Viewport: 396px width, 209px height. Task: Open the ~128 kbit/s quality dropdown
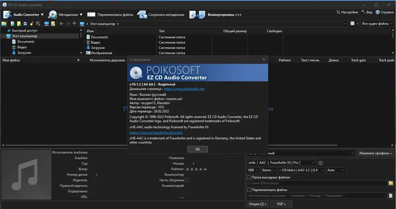[x=301, y=170]
